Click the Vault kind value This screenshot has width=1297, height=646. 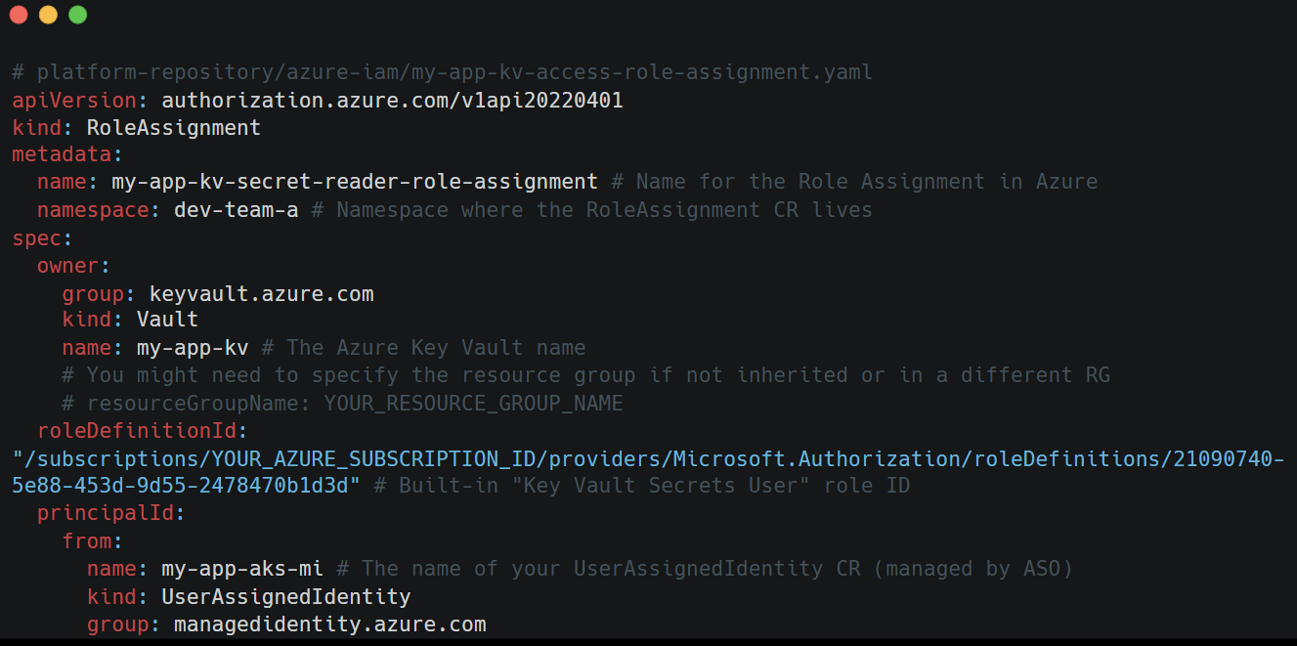click(x=167, y=320)
